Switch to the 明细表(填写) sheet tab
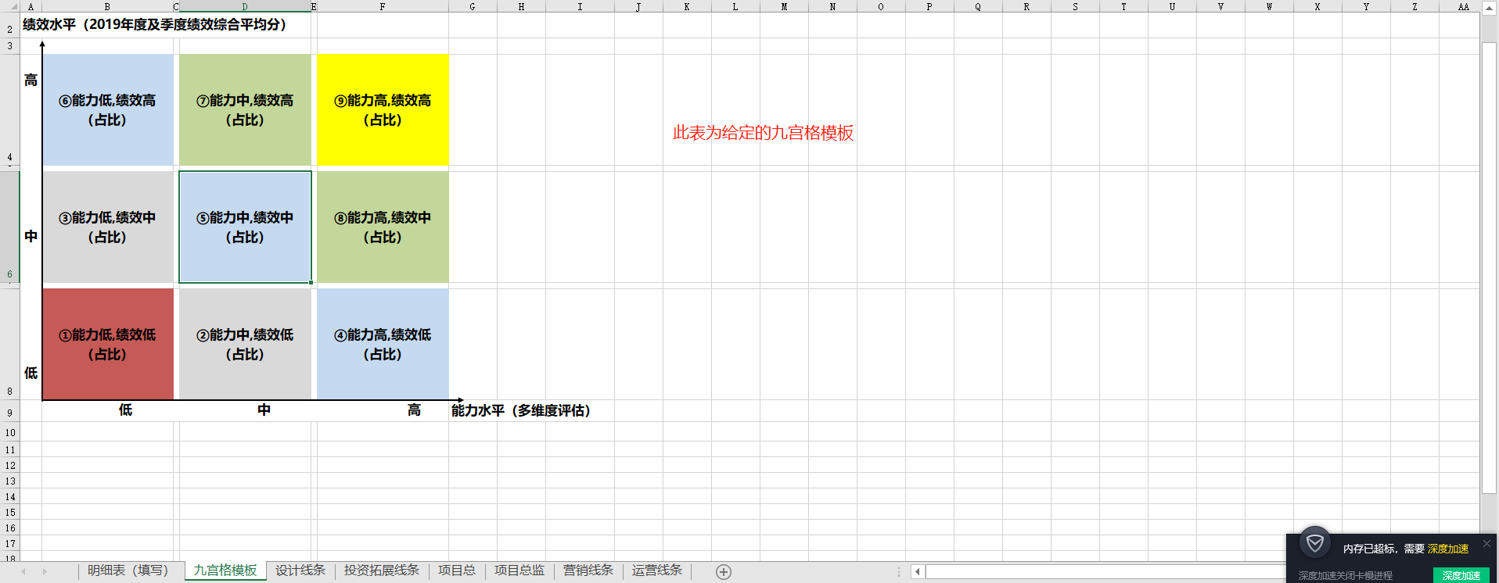1499x583 pixels. point(128,570)
